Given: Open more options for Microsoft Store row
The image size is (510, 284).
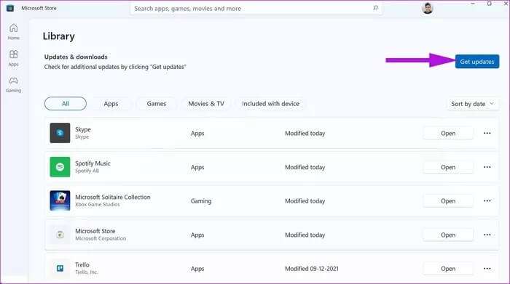Looking at the screenshot, I should point(487,235).
